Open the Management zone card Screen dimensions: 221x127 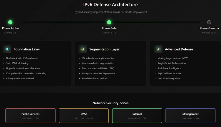(x=190, y=116)
